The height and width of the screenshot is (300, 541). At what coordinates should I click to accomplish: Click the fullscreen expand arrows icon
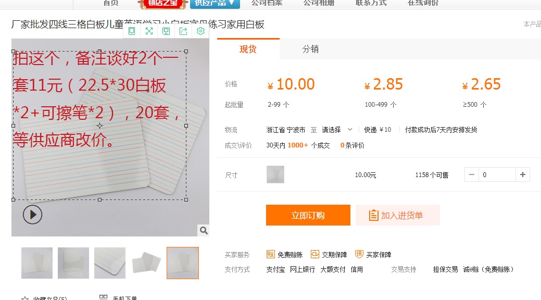point(149,31)
